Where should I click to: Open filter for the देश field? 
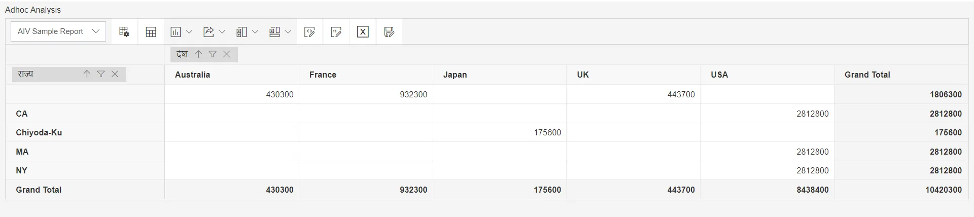click(x=213, y=54)
